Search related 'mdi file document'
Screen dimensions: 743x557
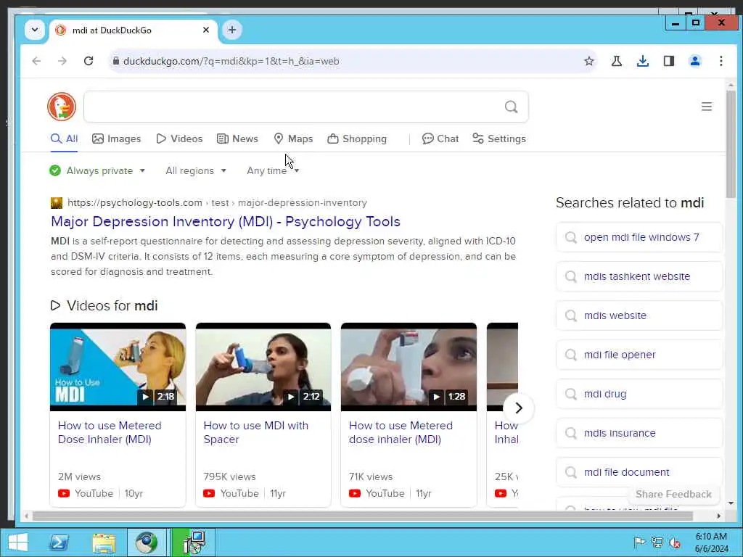[x=639, y=472]
